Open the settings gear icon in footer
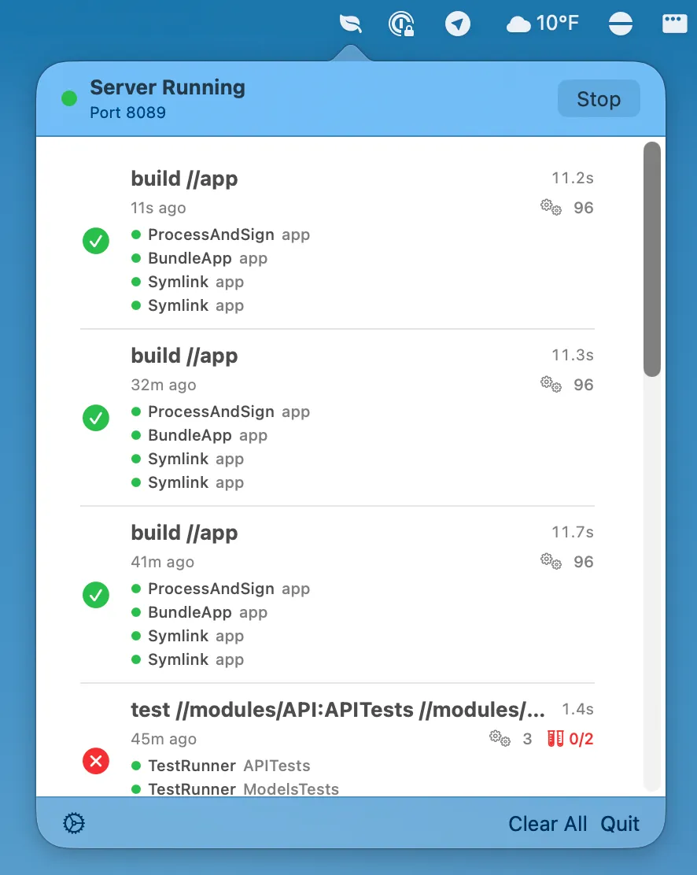The width and height of the screenshot is (697, 875). coord(74,823)
